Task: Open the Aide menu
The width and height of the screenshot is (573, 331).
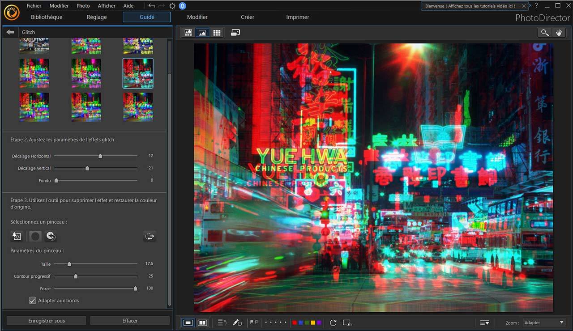Action: [128, 6]
